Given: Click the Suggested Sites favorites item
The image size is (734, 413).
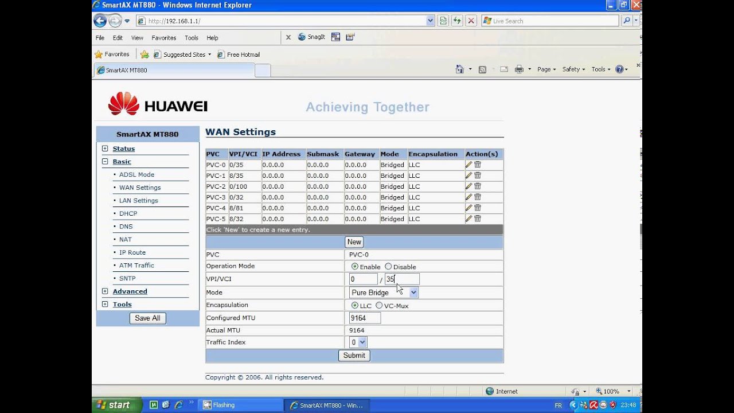Looking at the screenshot, I should pos(182,54).
